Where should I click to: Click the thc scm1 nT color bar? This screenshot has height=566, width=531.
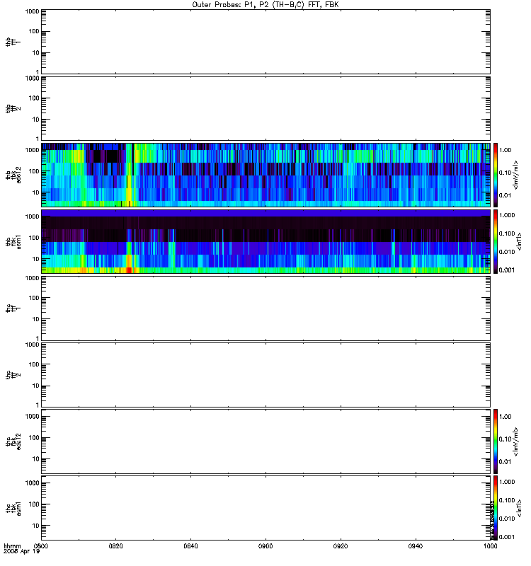coord(496,508)
